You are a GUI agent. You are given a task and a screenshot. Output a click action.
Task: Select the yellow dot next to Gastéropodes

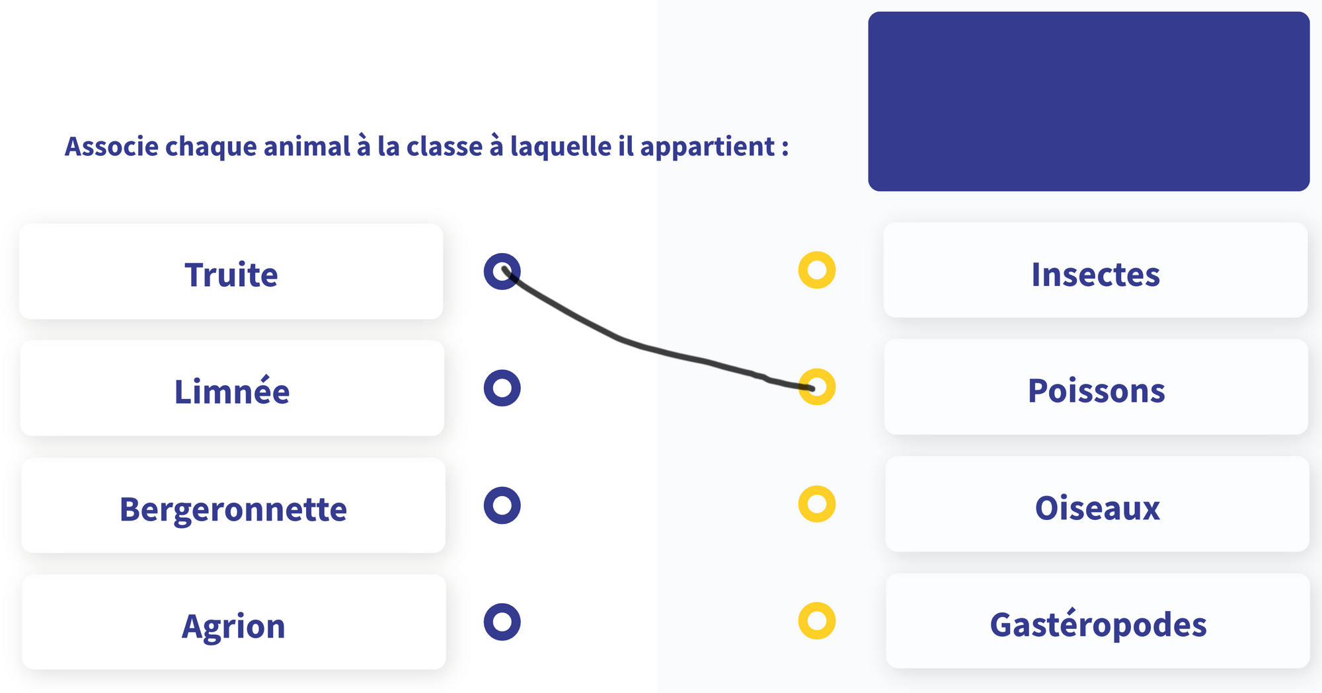tap(817, 621)
